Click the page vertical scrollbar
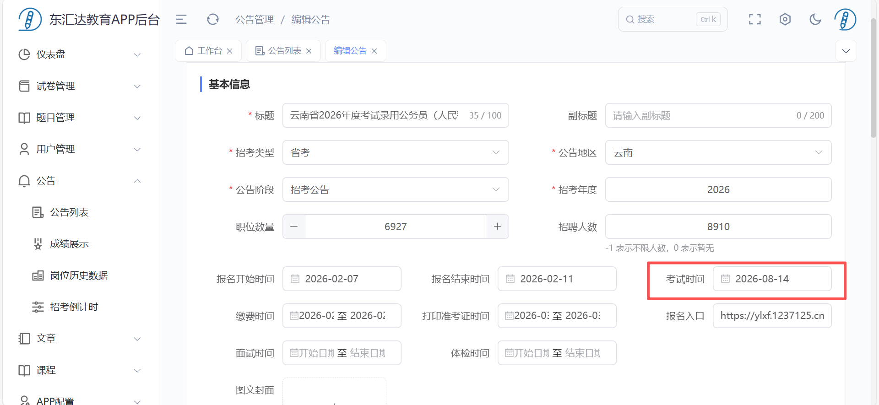This screenshot has height=405, width=879. point(874,78)
